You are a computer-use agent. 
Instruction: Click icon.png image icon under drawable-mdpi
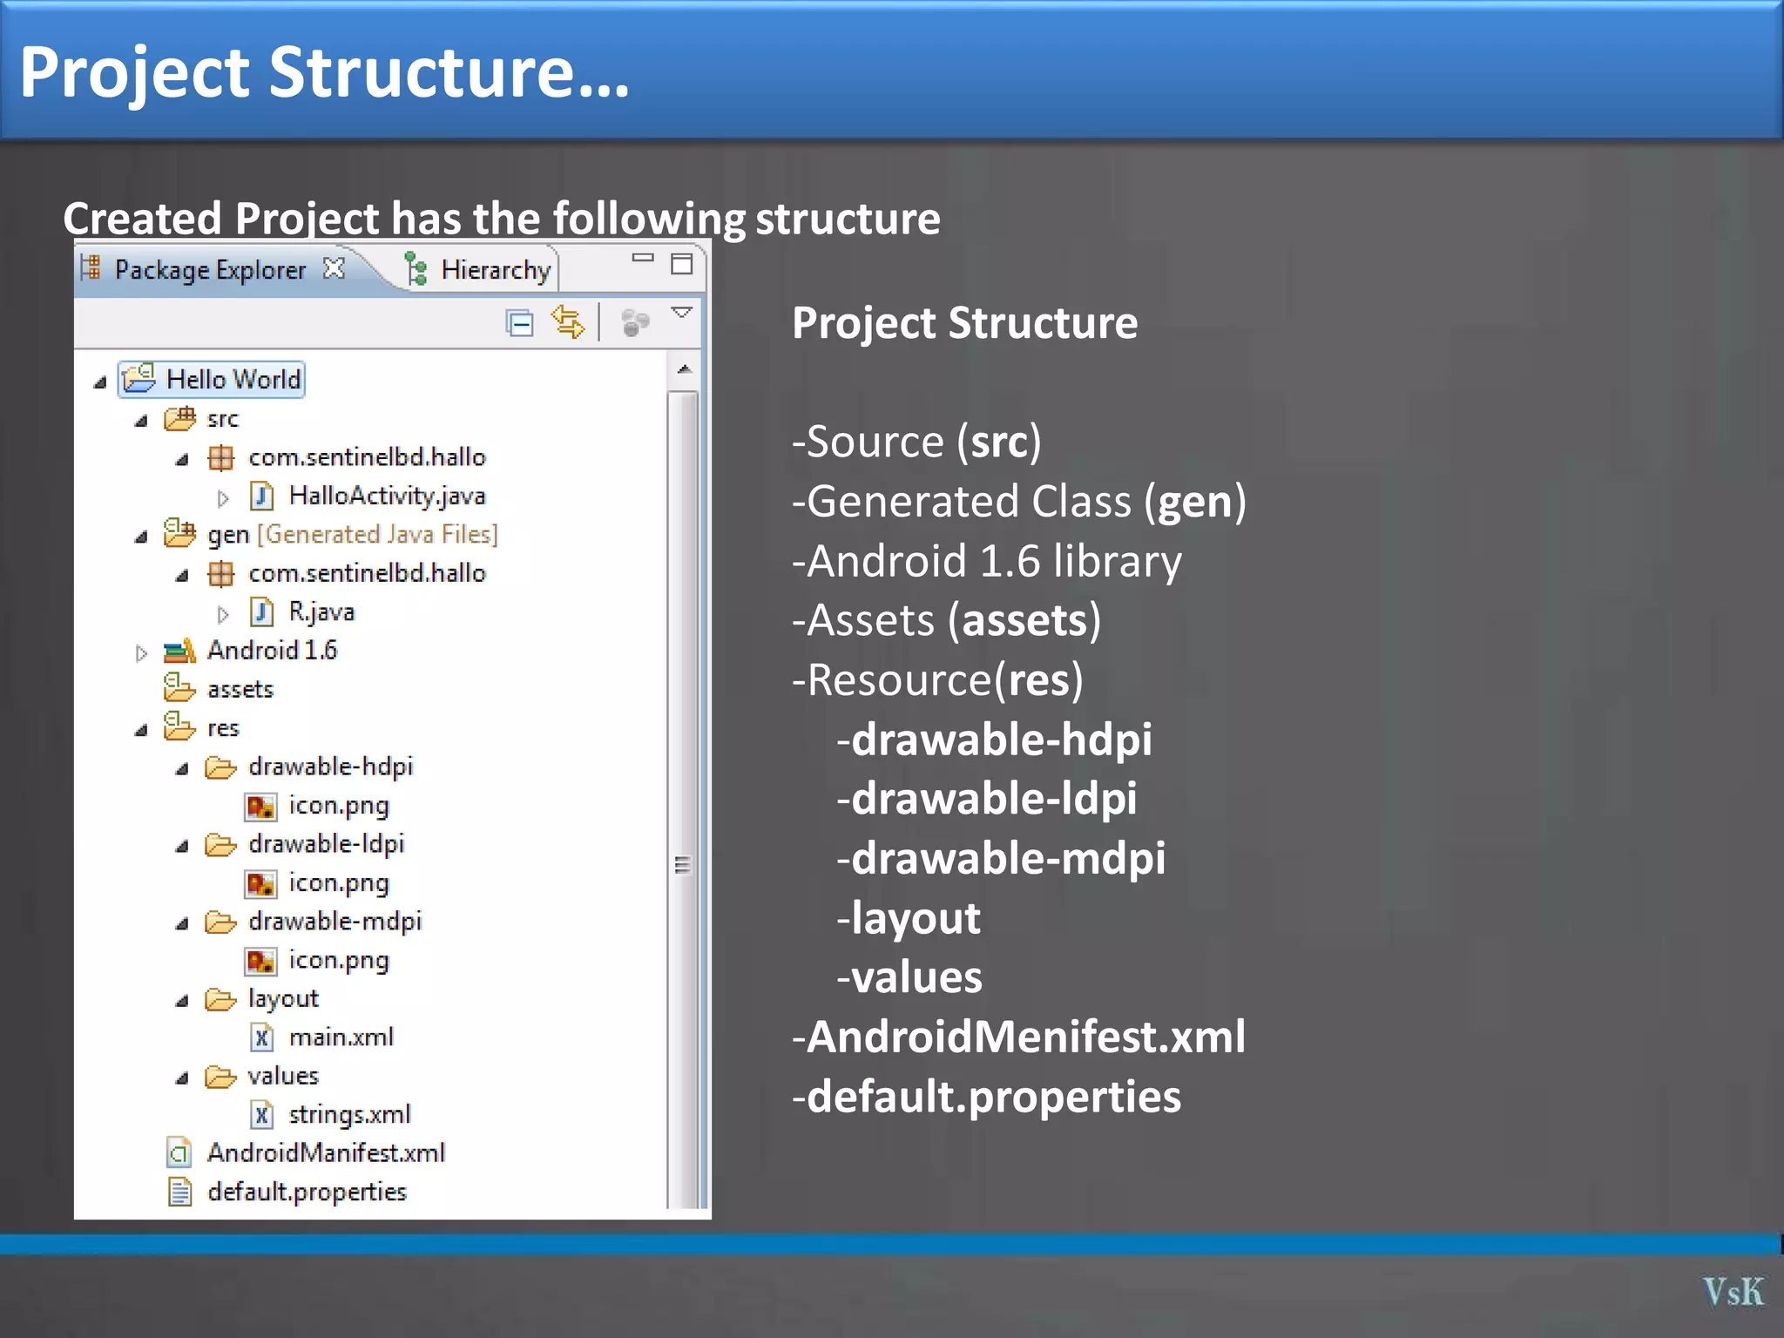(261, 962)
